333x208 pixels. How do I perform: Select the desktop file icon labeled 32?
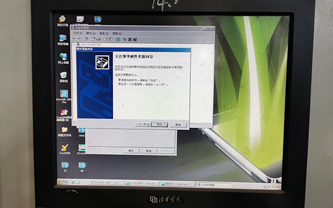65,167
